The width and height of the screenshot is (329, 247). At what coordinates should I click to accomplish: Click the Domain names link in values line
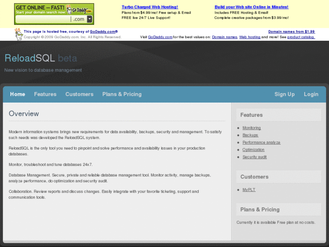click(224, 37)
